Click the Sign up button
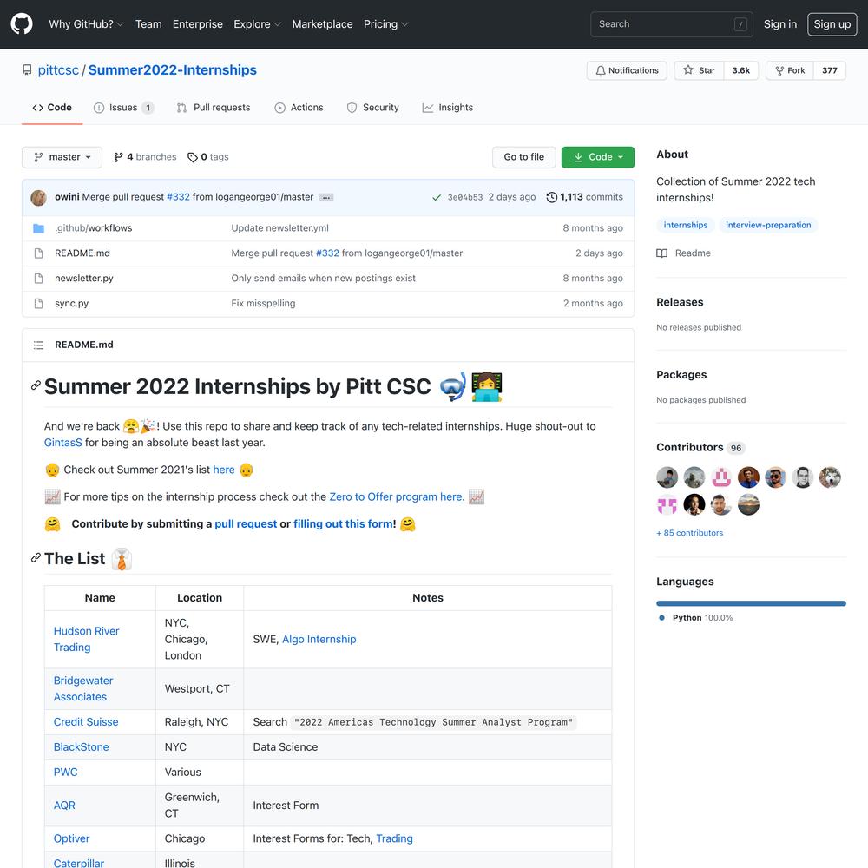 pos(832,24)
